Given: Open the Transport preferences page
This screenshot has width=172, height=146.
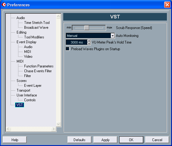Looking at the screenshot, I should point(23,90).
